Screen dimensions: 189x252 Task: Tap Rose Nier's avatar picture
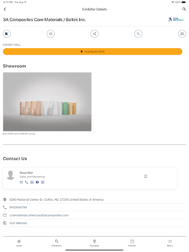tap(10, 175)
